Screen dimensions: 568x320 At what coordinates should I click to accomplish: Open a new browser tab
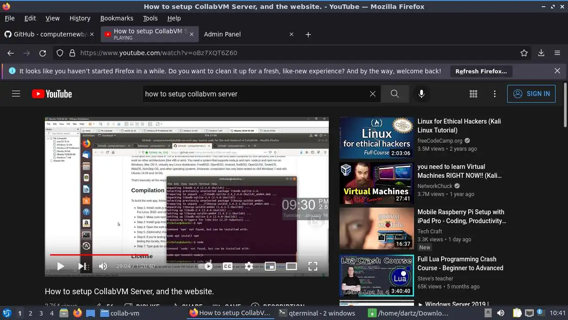point(308,34)
